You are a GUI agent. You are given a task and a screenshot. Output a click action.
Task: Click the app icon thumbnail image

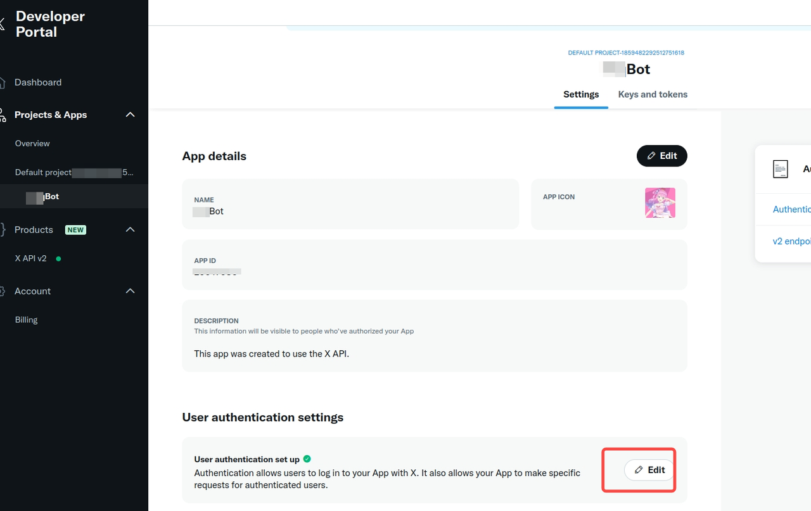(x=660, y=203)
